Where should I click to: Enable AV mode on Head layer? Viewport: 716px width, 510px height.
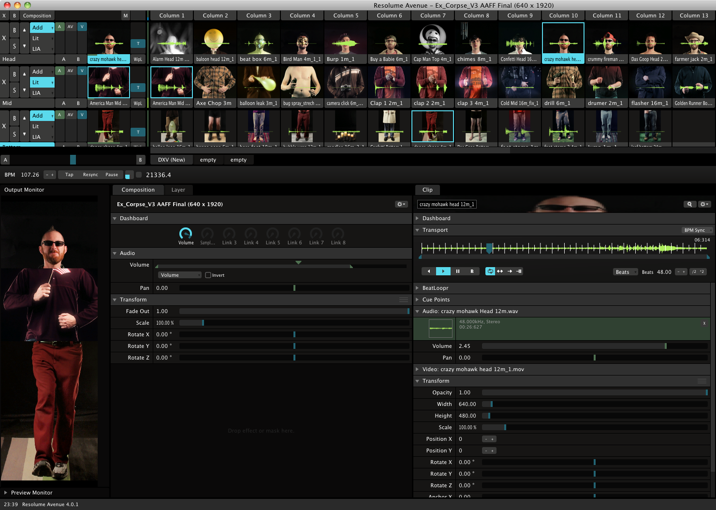tap(71, 27)
